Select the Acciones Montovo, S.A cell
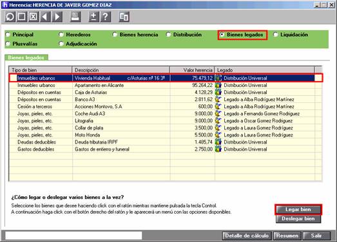The image size is (337, 242). click(121, 106)
